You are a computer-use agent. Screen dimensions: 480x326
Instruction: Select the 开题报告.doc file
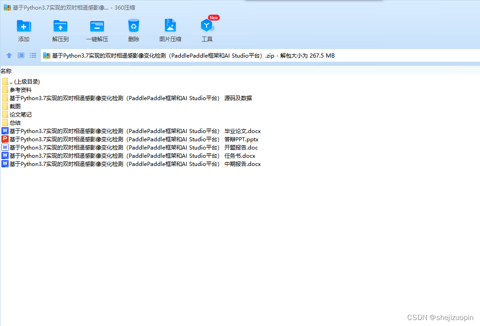point(130,148)
